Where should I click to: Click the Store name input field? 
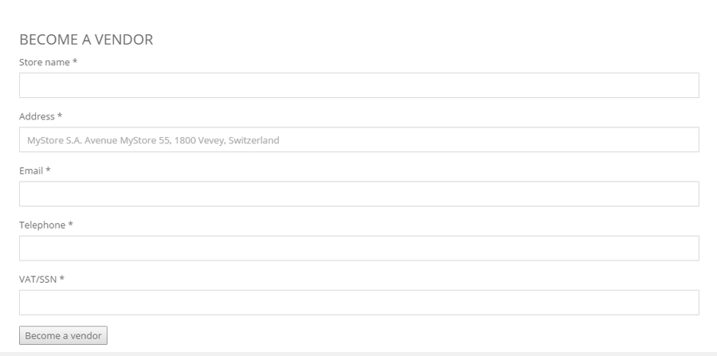point(359,85)
